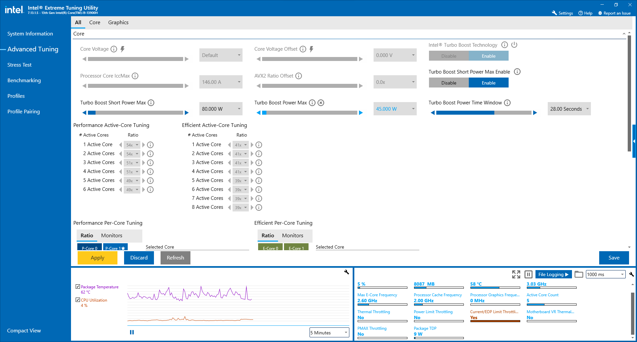This screenshot has height=342, width=637.
Task: Open Help in the title bar
Action: click(x=585, y=13)
